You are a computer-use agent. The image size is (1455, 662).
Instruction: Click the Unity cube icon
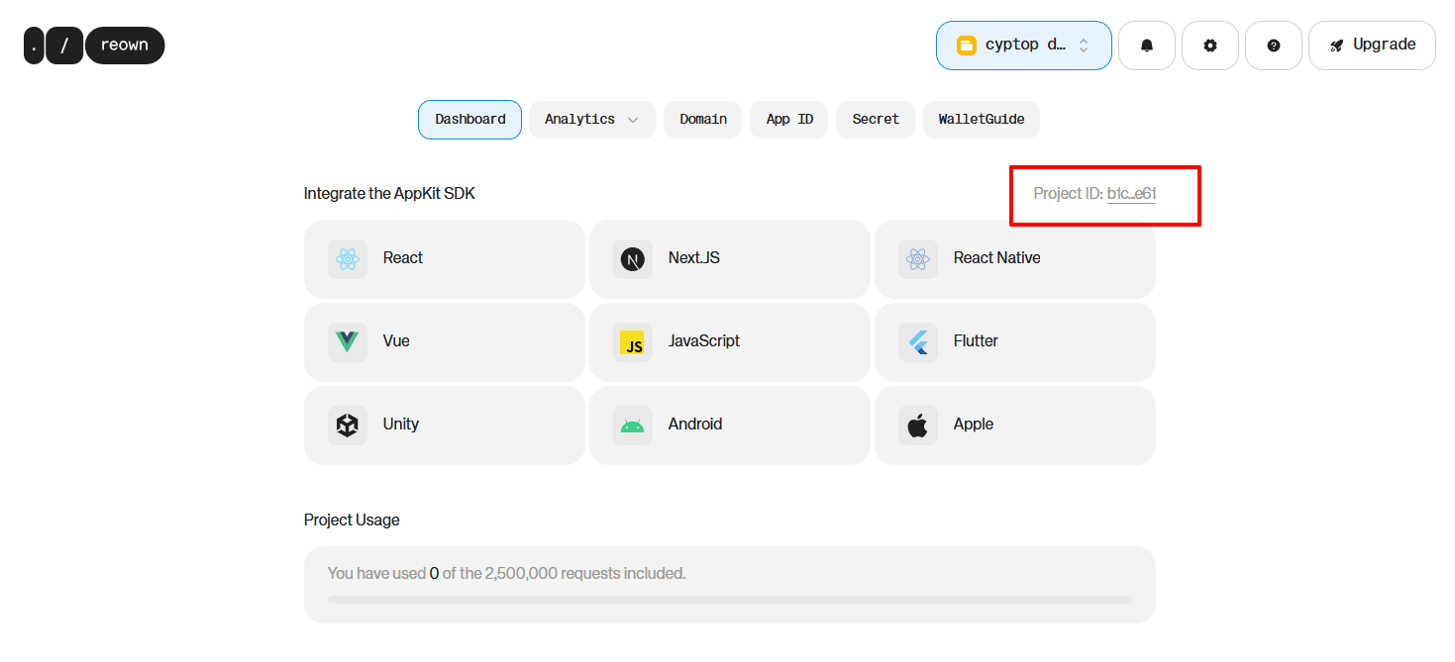[347, 426]
